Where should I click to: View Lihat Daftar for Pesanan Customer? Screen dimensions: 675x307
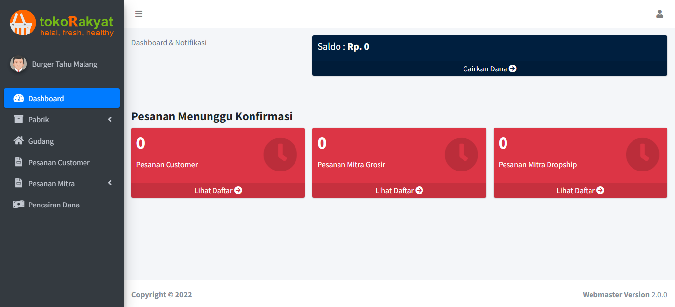218,190
